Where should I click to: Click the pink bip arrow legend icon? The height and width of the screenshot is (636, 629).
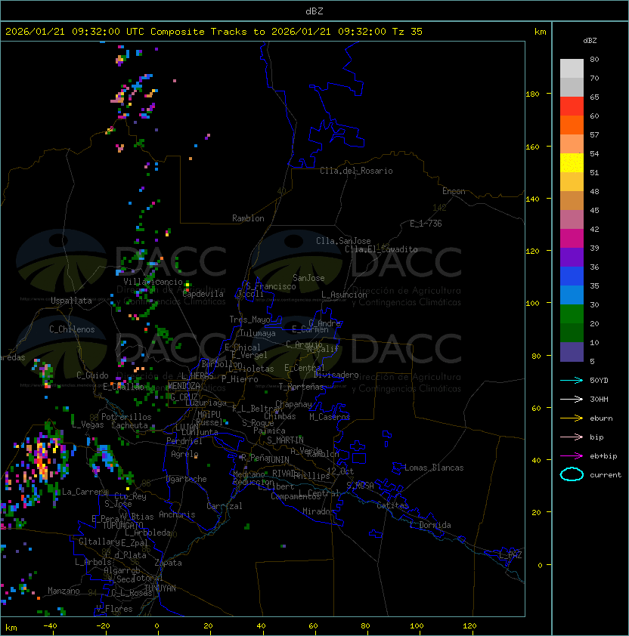(x=572, y=437)
